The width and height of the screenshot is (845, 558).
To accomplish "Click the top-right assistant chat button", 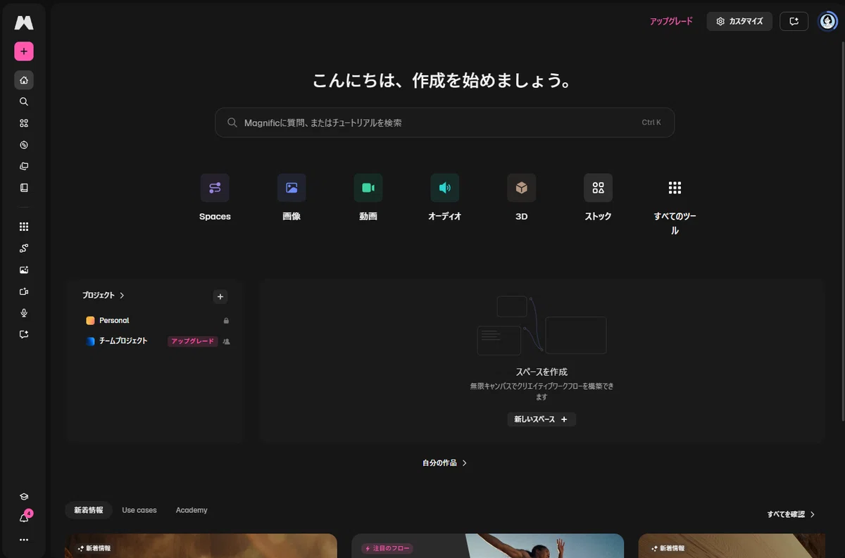I will pos(794,21).
